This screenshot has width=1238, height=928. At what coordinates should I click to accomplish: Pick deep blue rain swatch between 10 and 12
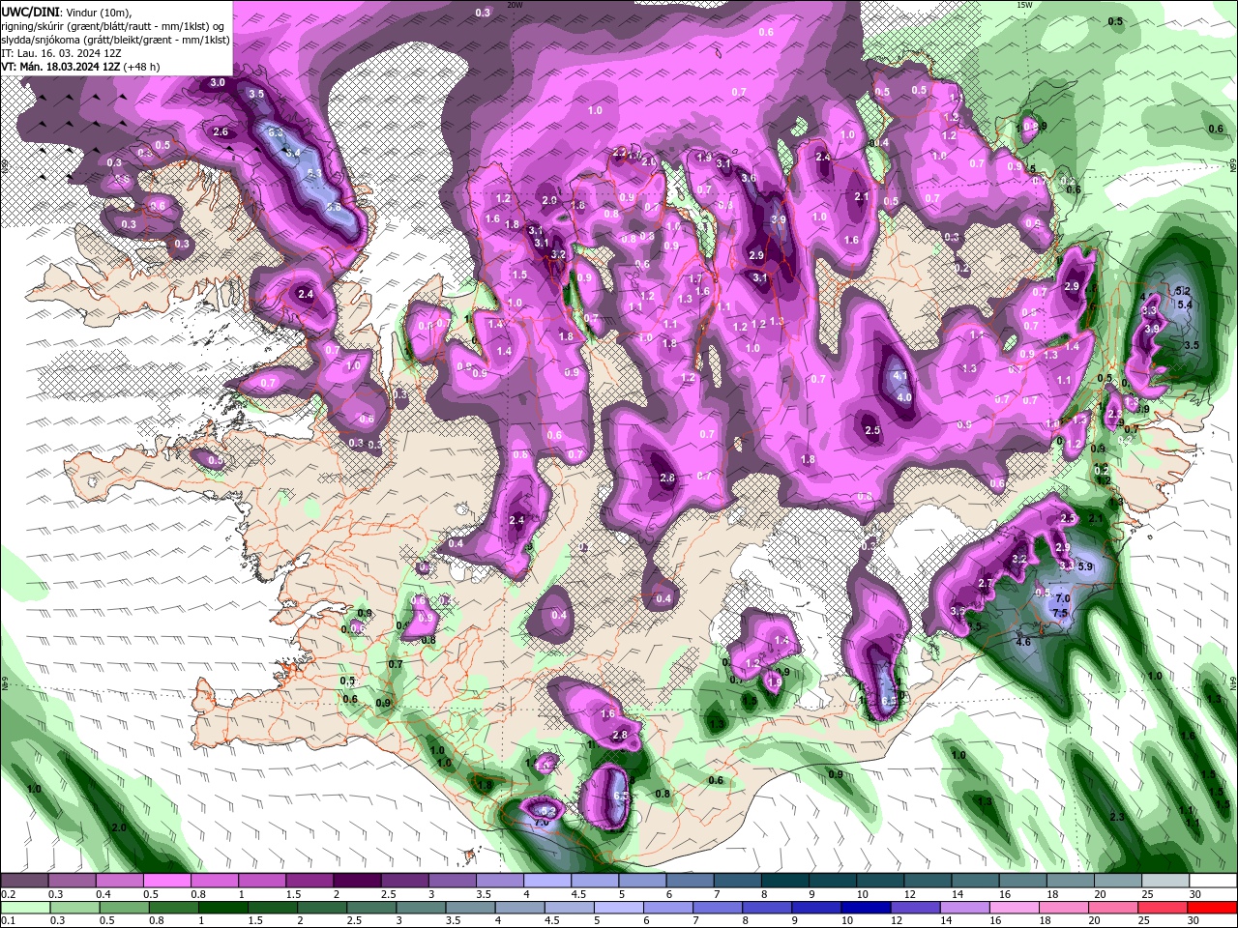tap(867, 908)
